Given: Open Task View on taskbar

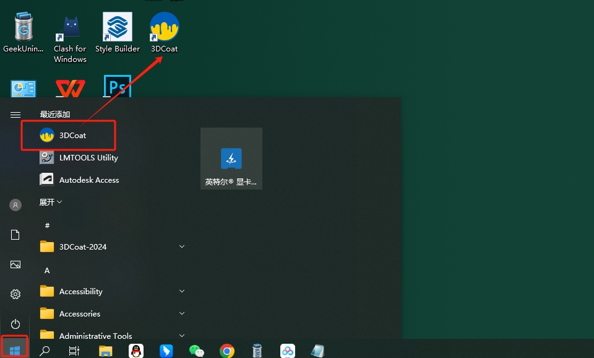Looking at the screenshot, I should (74, 351).
